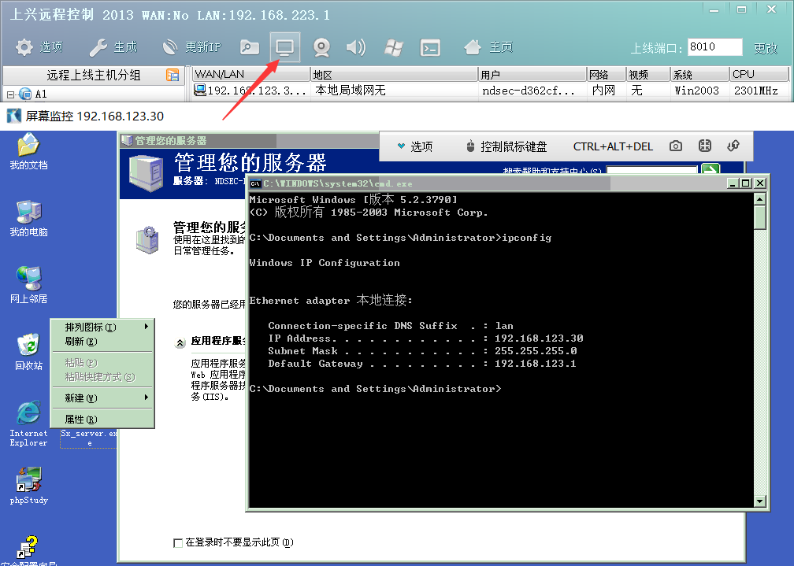794x566 pixels.
Task: Select phpStudy desktop shortcut
Action: pyautogui.click(x=28, y=486)
